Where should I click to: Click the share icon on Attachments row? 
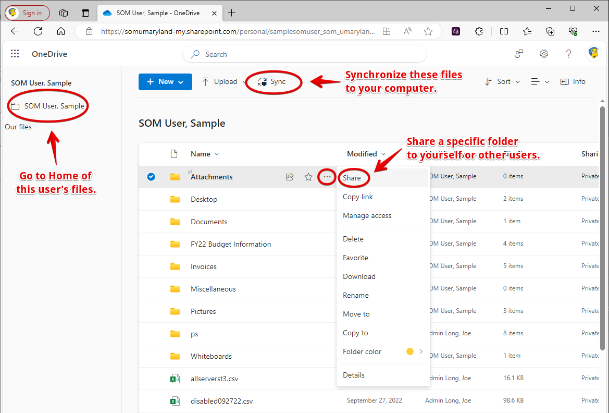290,177
